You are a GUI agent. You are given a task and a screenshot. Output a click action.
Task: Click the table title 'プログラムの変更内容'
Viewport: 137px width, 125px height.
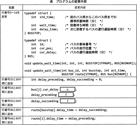(71, 2)
